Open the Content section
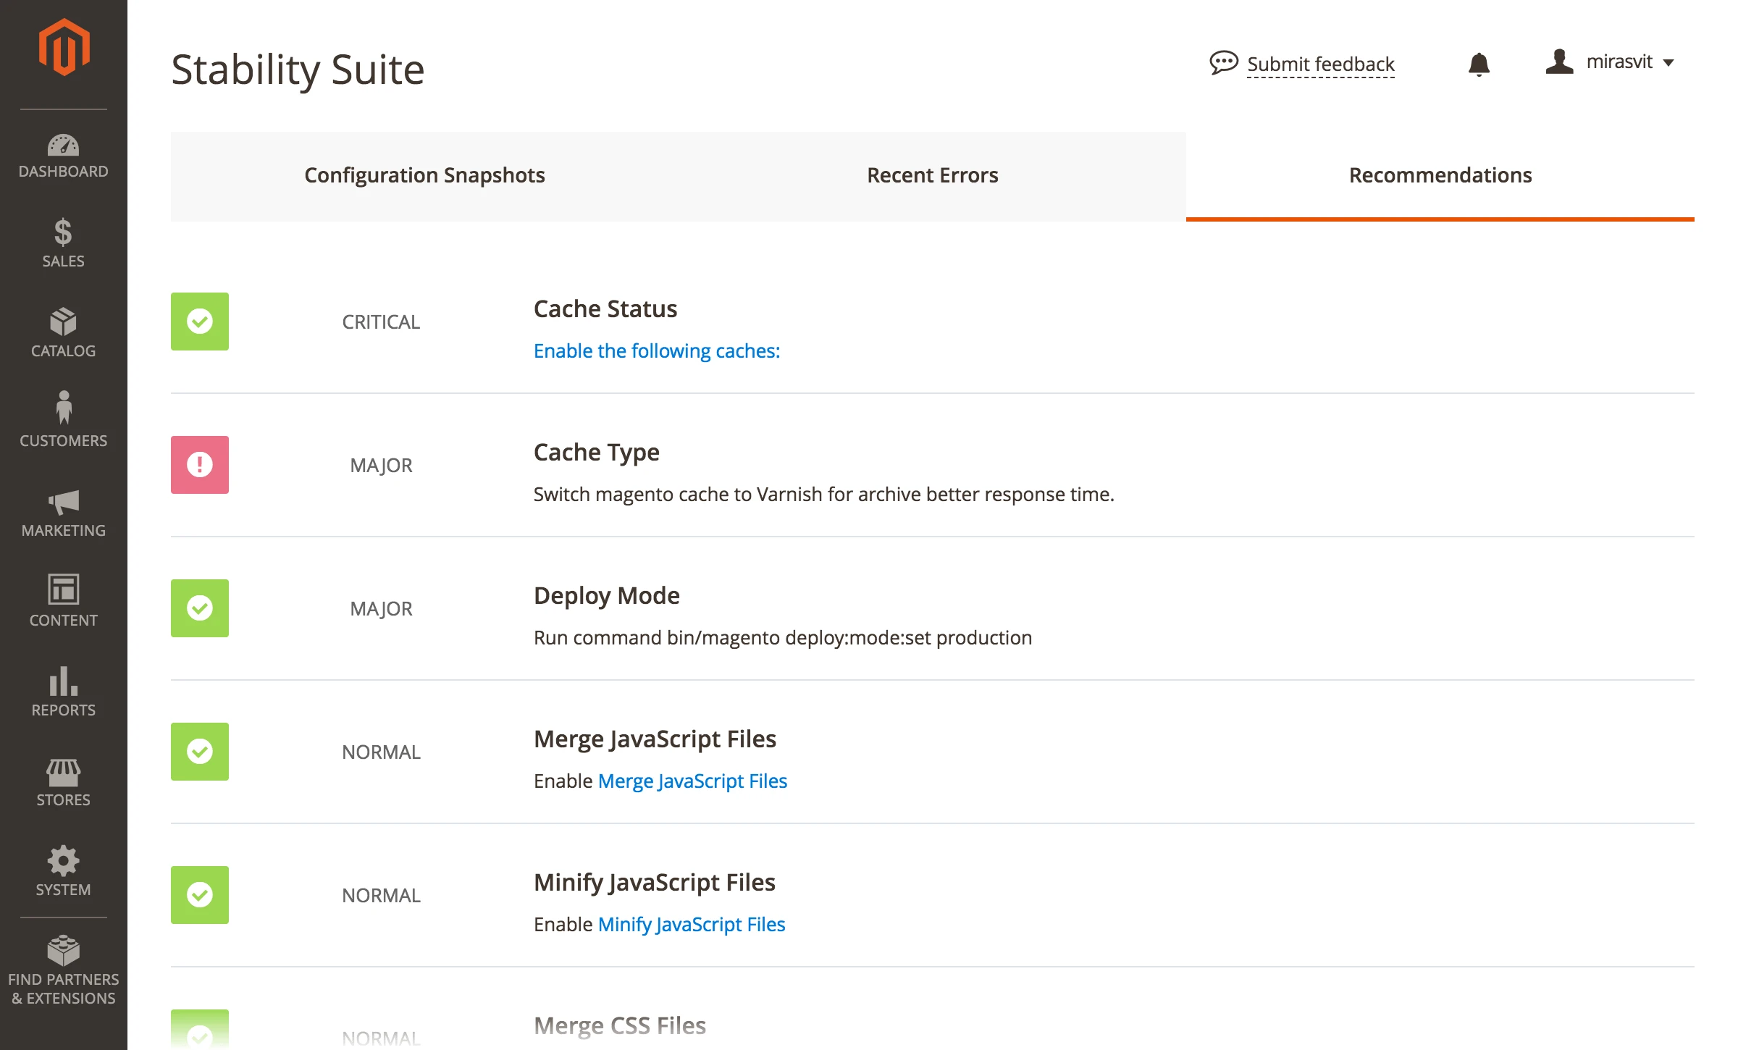 pyautogui.click(x=64, y=601)
